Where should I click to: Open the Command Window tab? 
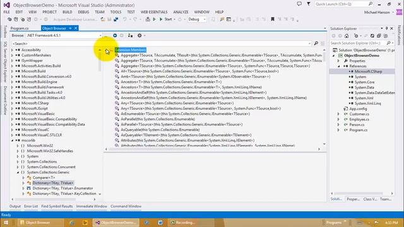(x=126, y=206)
